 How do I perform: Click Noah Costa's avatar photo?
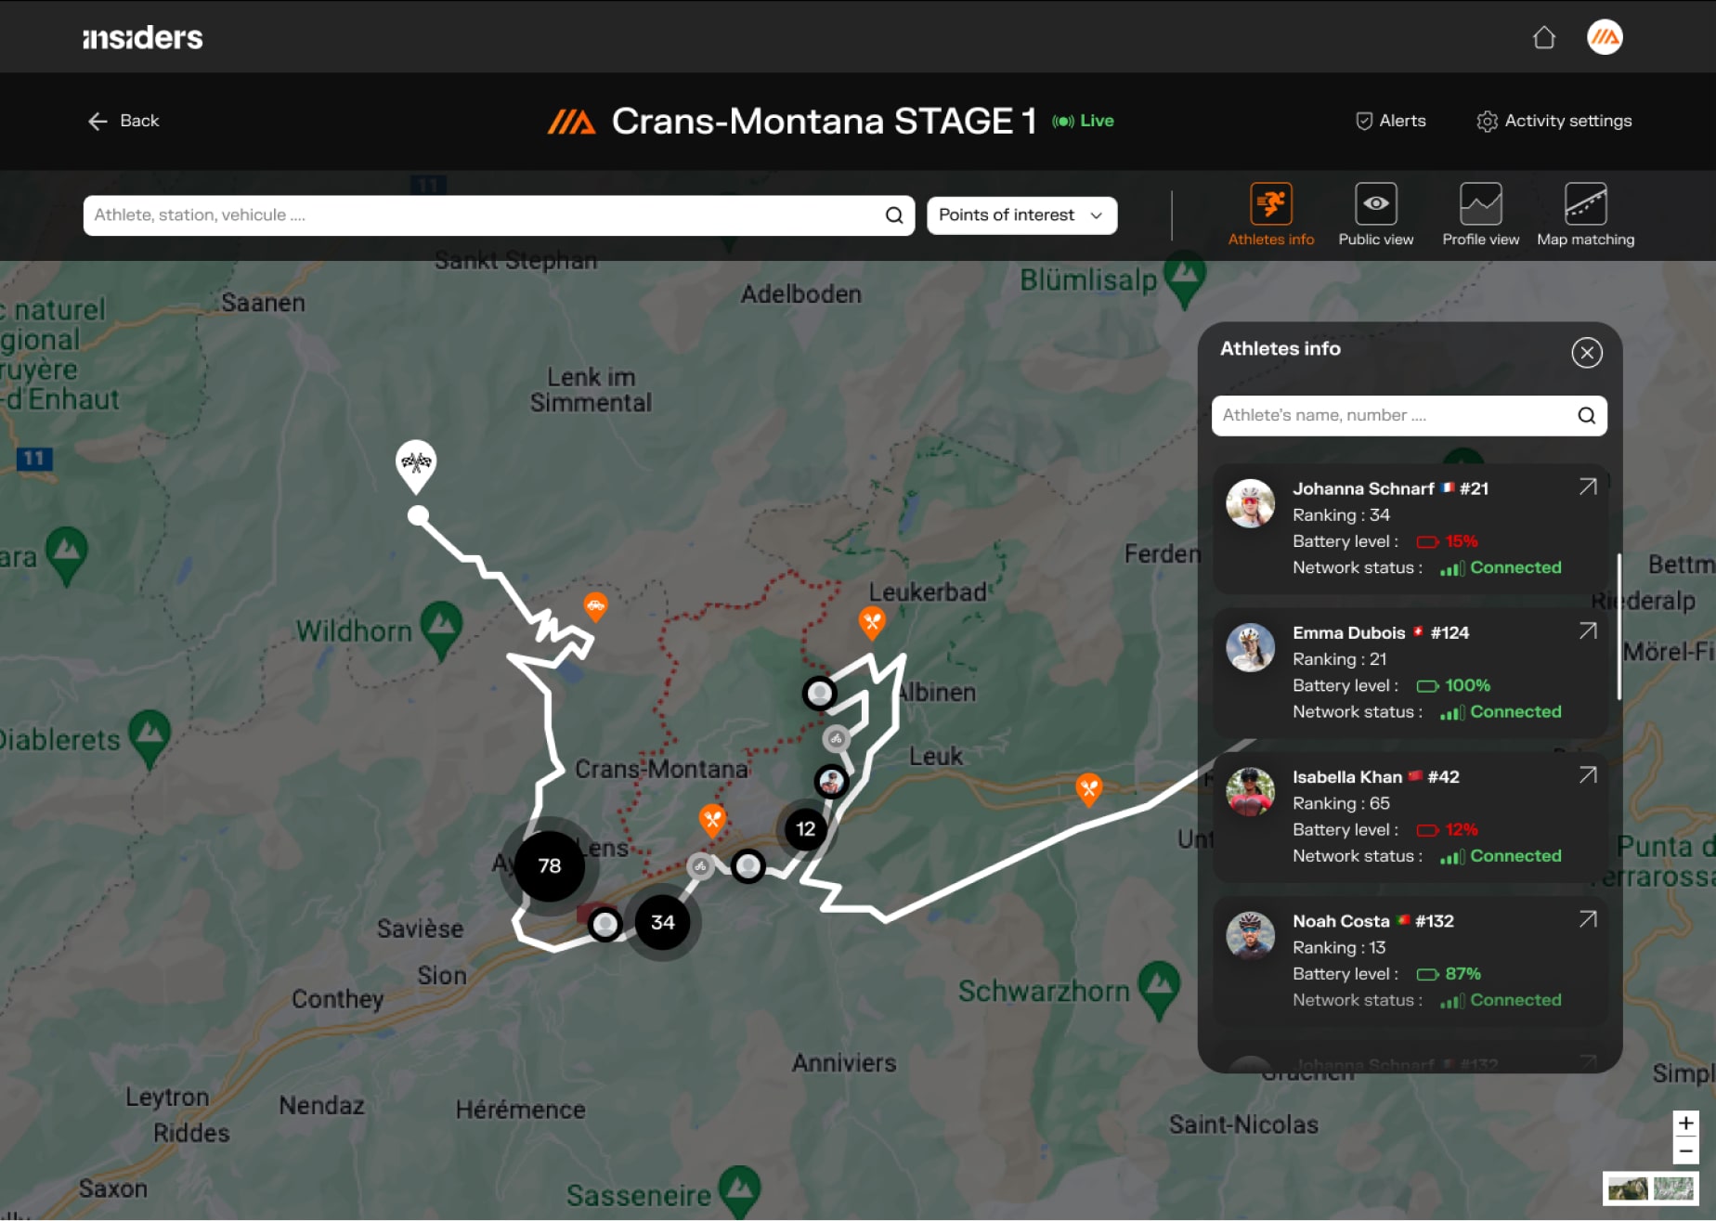[1250, 935]
